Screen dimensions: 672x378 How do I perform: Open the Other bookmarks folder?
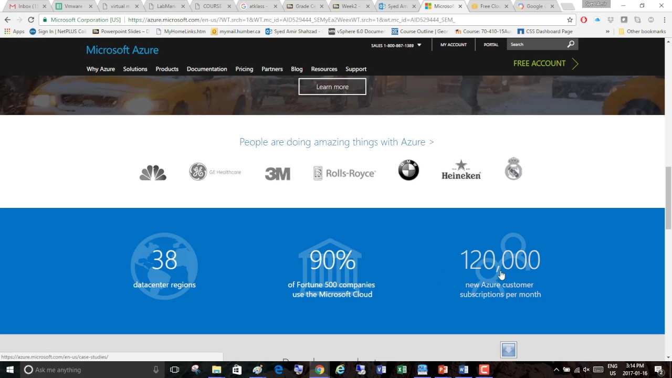click(x=642, y=31)
